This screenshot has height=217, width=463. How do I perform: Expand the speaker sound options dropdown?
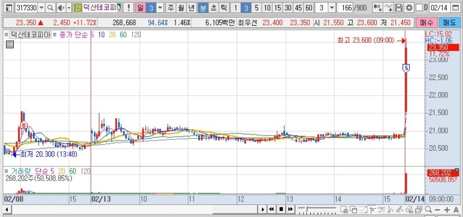pos(69,8)
